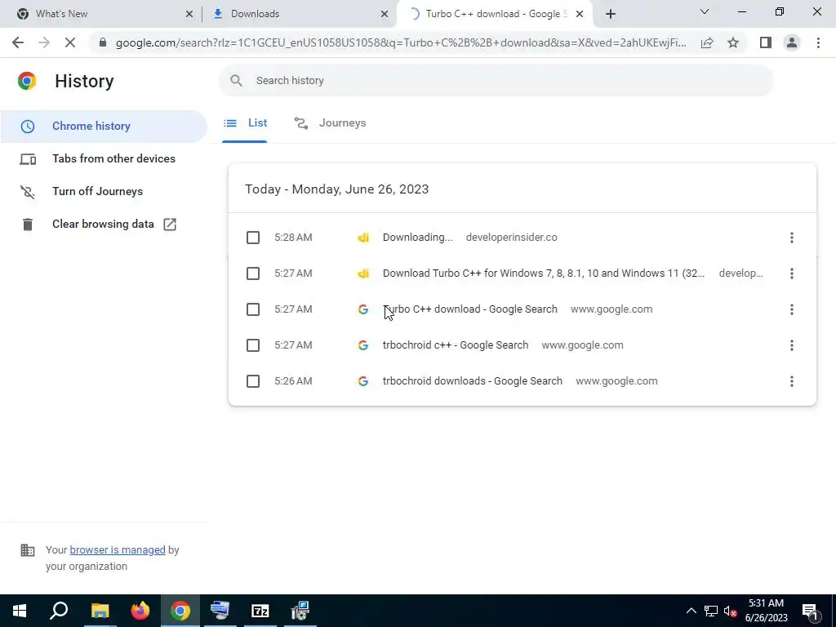Click the Search history field

tap(496, 81)
